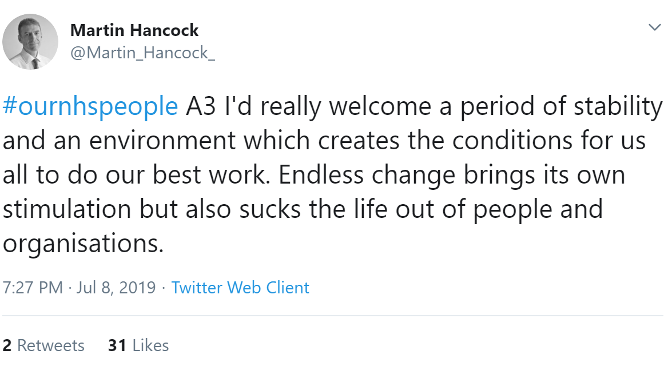Open the Martin Hancock display name link

(x=134, y=30)
